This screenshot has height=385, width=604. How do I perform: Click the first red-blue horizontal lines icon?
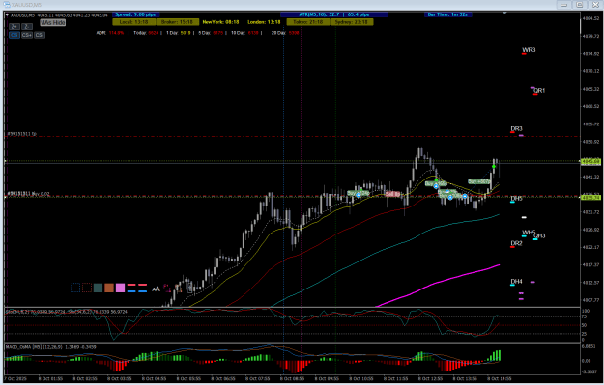click(131, 288)
